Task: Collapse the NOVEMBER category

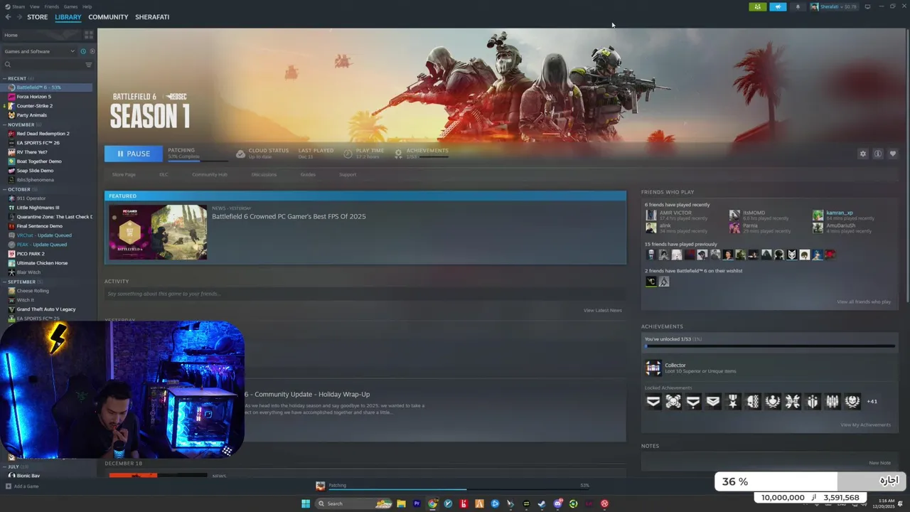Action: click(x=5, y=124)
